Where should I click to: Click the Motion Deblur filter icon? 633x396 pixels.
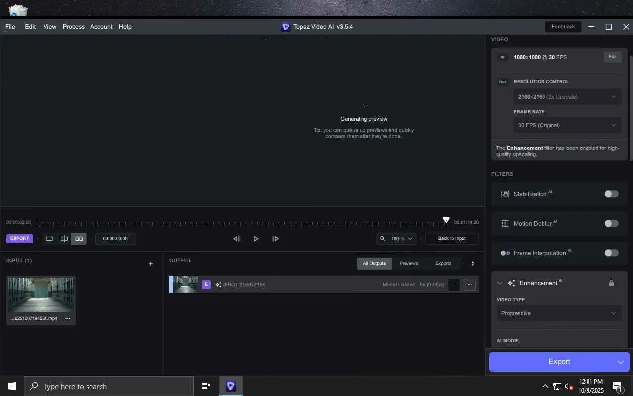coord(505,224)
